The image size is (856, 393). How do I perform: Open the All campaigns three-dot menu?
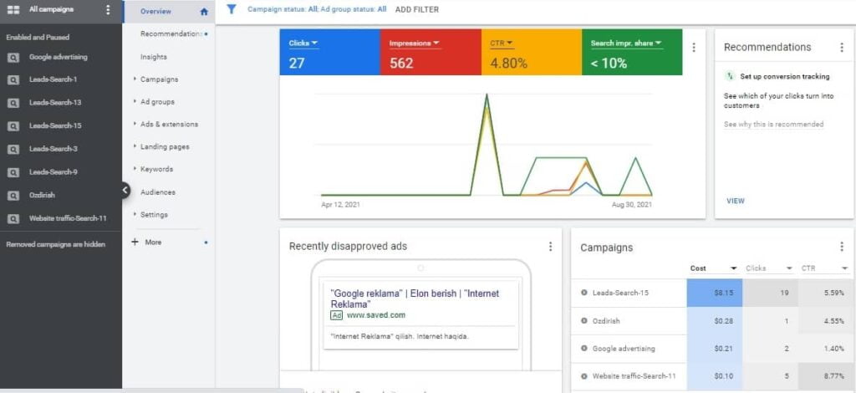point(108,10)
